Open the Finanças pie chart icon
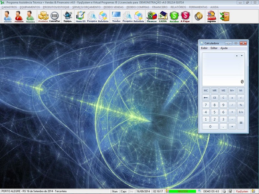This screenshot has height=194, width=259. click(152, 16)
